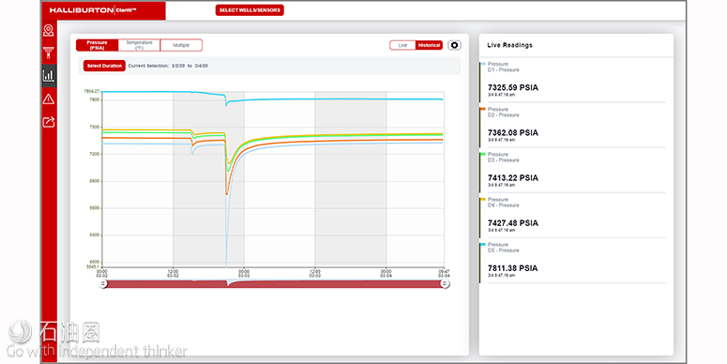Click the D1 - Pressure label text

coord(504,70)
